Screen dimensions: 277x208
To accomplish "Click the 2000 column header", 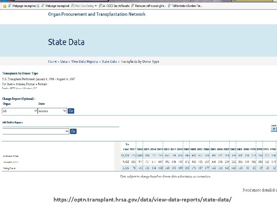I will point(246,149).
